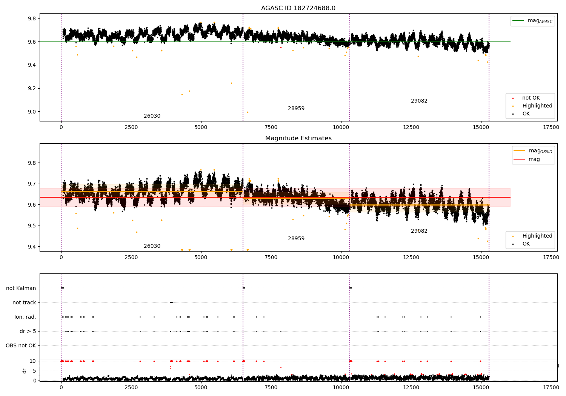The height and width of the screenshot is (396, 566).
Task: Click the 'OBS not OK' row label
Action: tap(21, 345)
